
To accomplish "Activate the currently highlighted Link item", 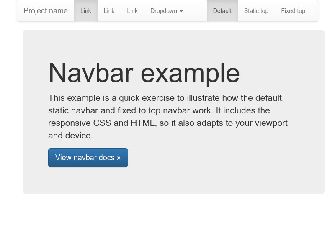I will 86,11.
